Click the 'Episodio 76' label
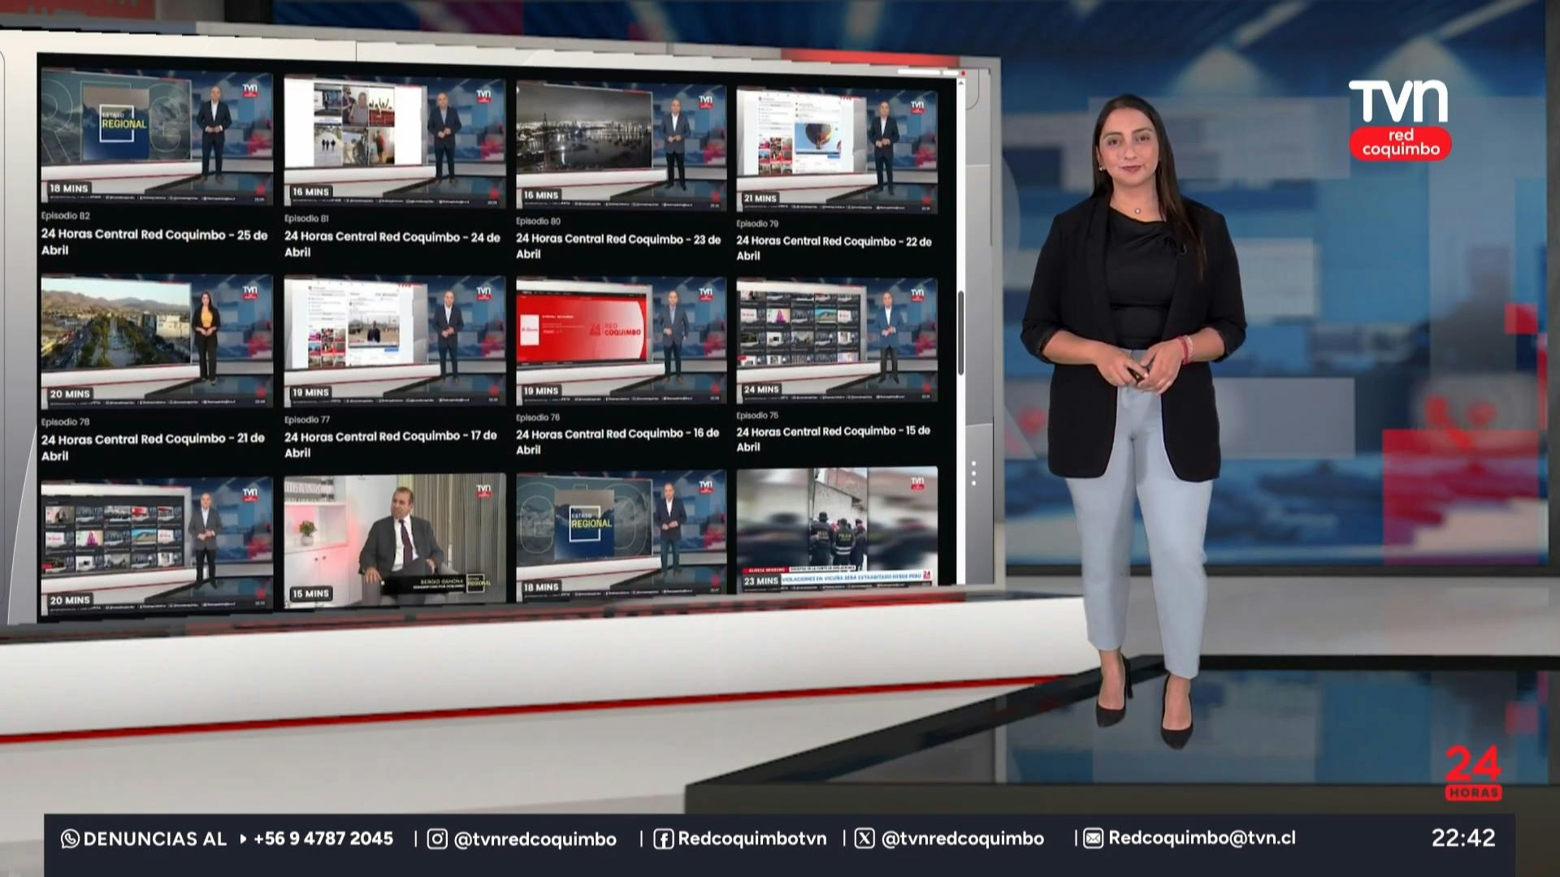Screen dimensions: 1560x877 pyautogui.click(x=538, y=417)
